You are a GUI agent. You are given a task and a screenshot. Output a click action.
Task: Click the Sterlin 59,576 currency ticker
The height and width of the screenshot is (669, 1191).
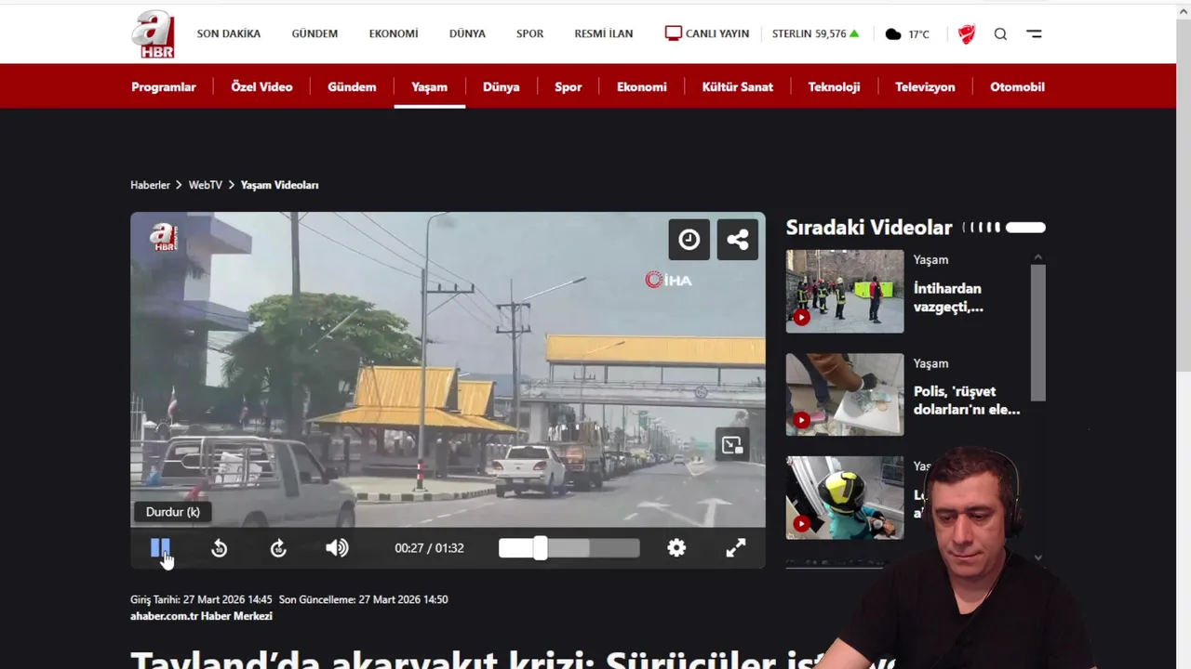click(815, 33)
